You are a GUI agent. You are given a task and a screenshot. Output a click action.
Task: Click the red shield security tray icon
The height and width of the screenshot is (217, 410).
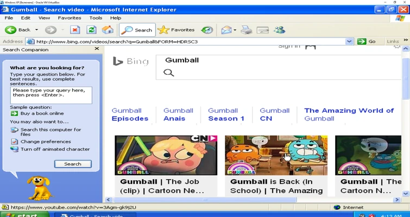(371, 215)
